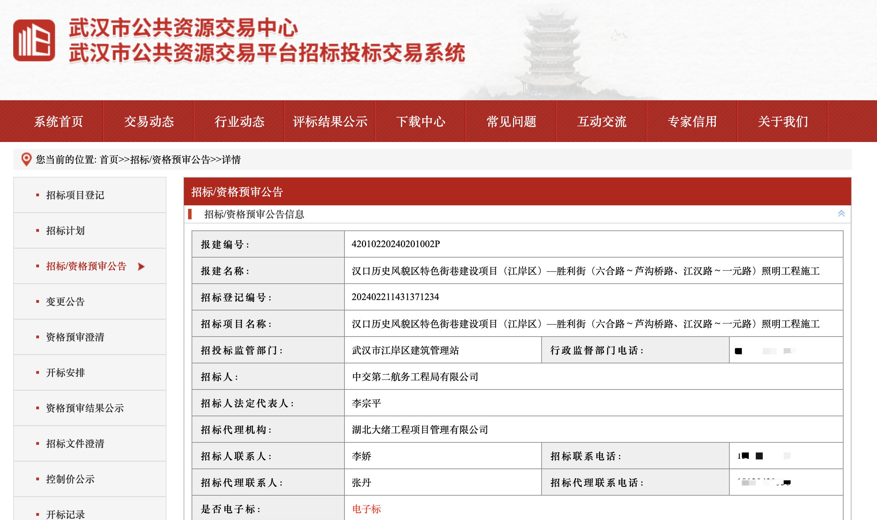The height and width of the screenshot is (520, 877).
Task: Open the 行业动态 navigation tab
Action: pyautogui.click(x=239, y=121)
